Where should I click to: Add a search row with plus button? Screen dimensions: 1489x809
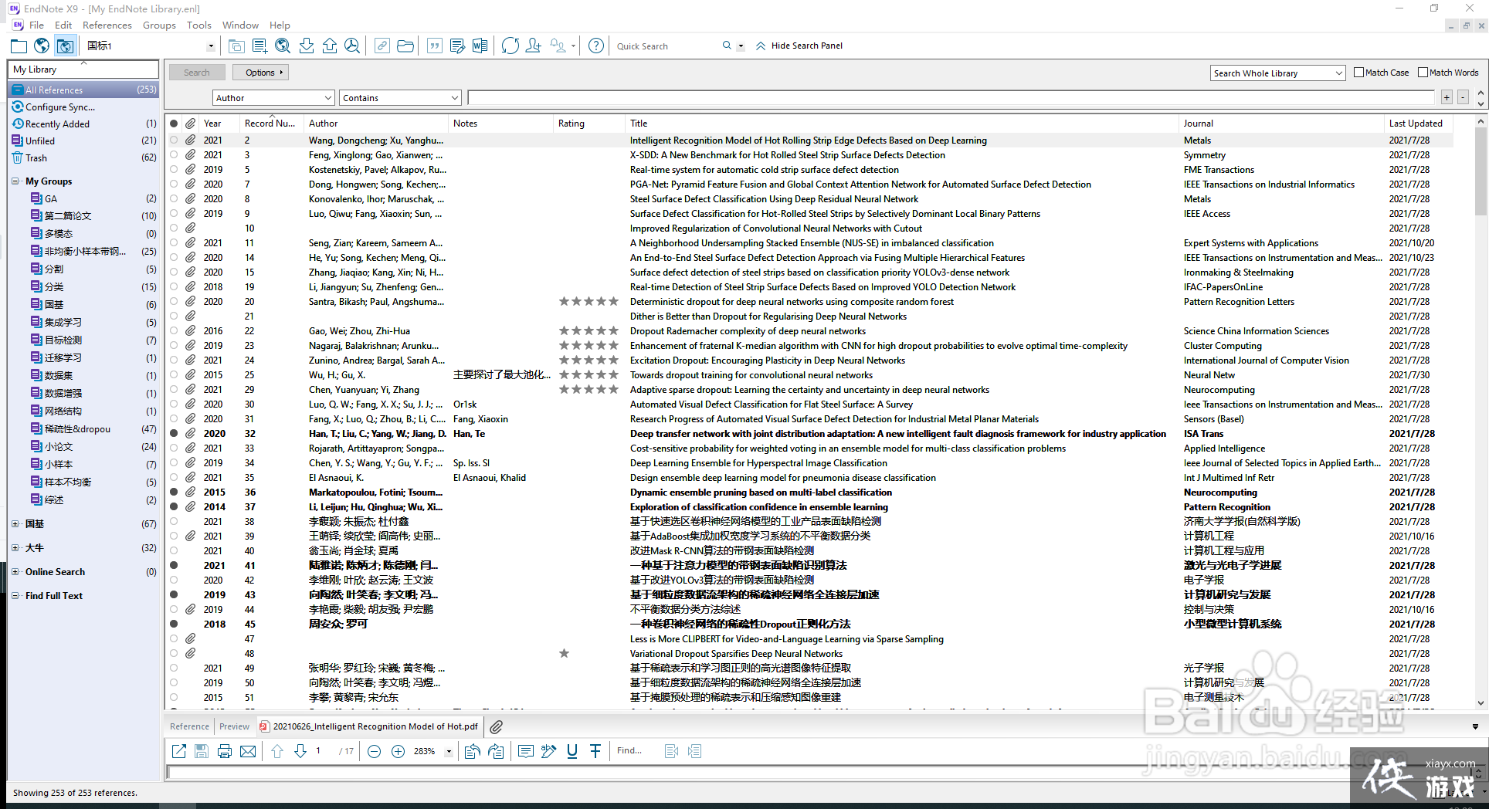pyautogui.click(x=1447, y=97)
